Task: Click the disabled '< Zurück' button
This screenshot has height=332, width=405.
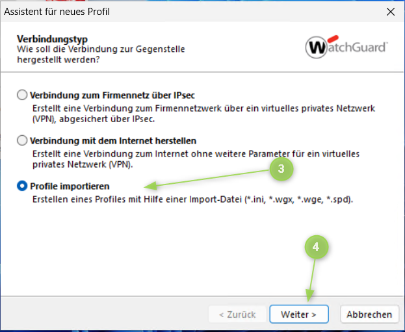Action: 237,314
